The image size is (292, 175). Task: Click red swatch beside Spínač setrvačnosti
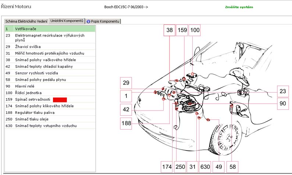60,100
